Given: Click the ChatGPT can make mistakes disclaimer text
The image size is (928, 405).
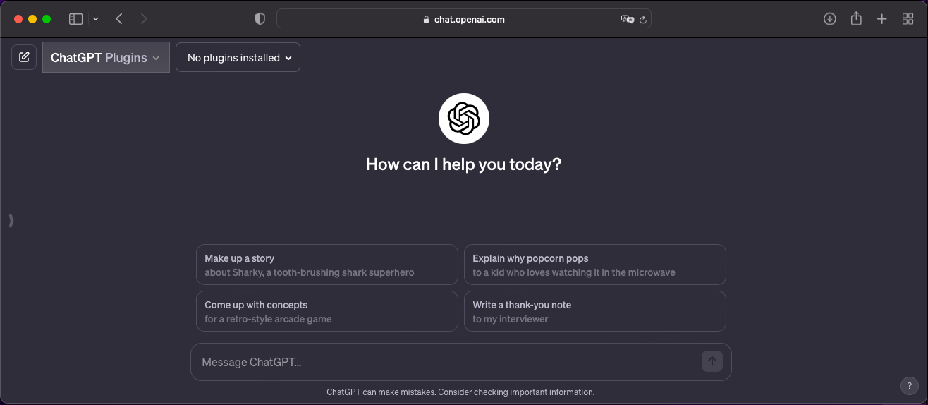Looking at the screenshot, I should [x=460, y=392].
